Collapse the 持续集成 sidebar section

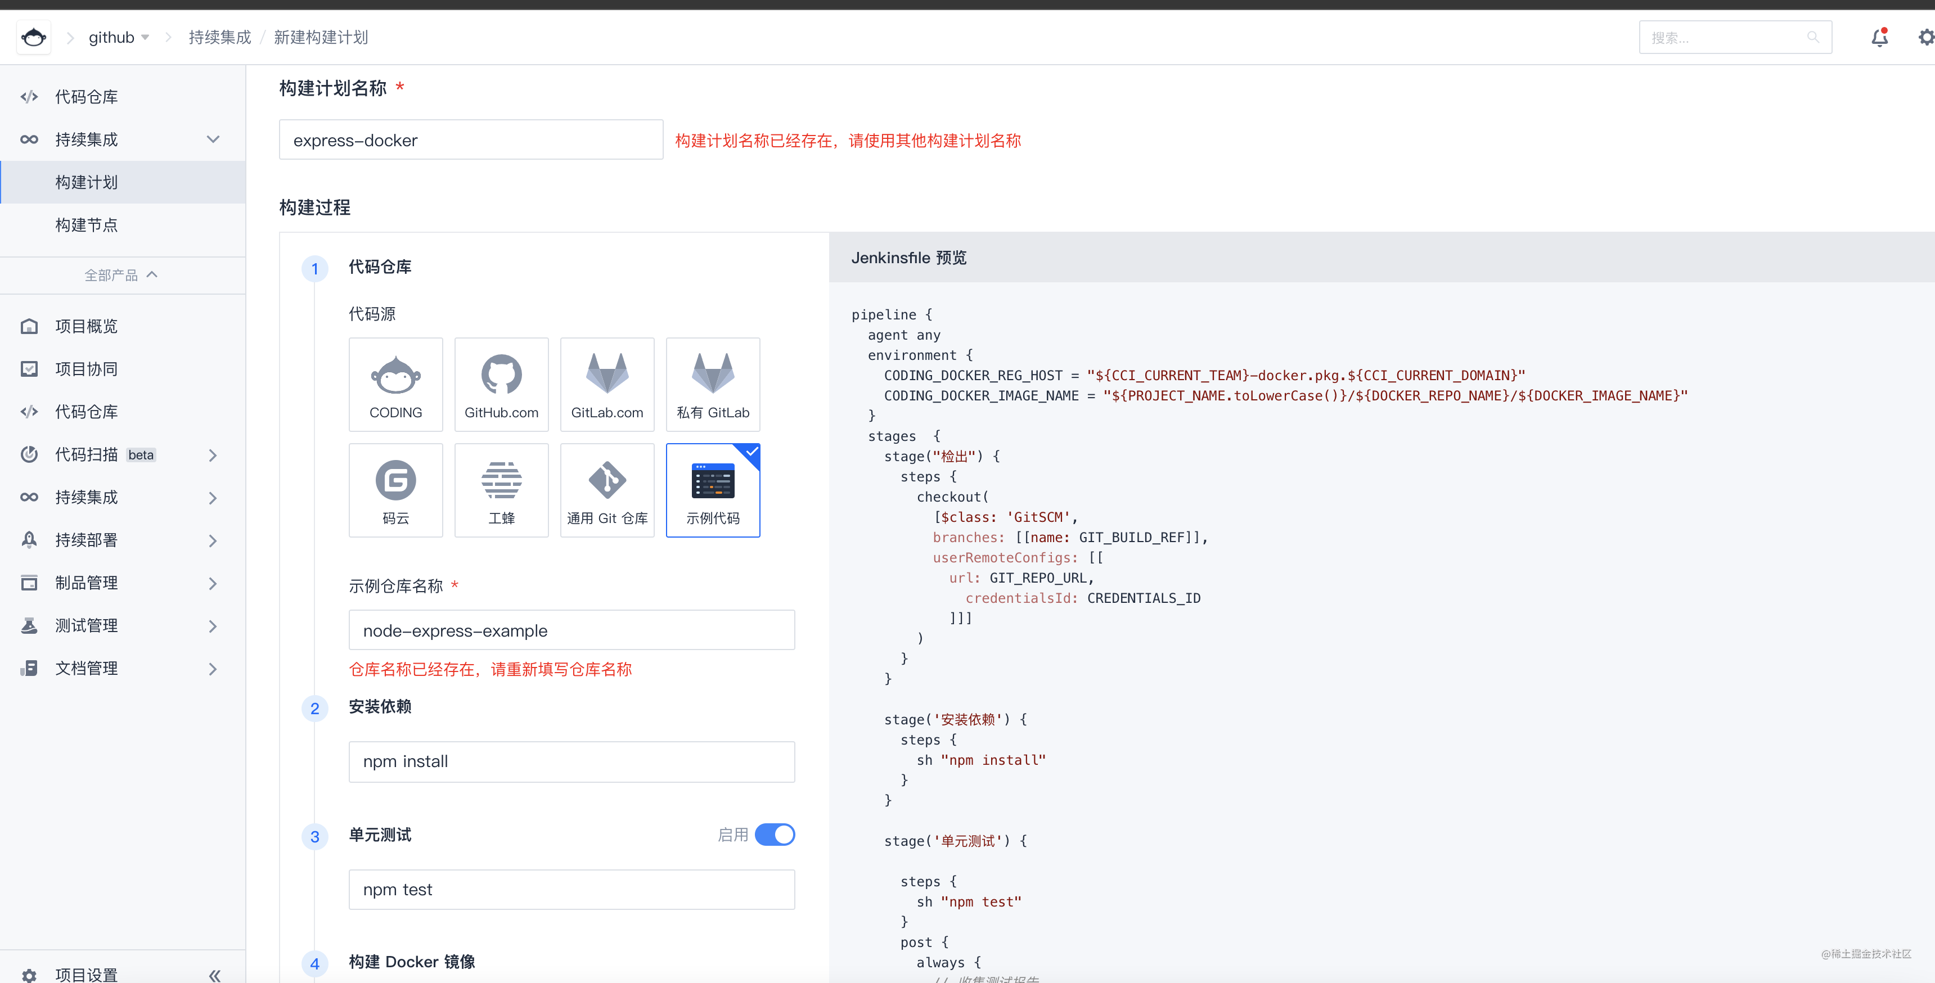(123, 139)
